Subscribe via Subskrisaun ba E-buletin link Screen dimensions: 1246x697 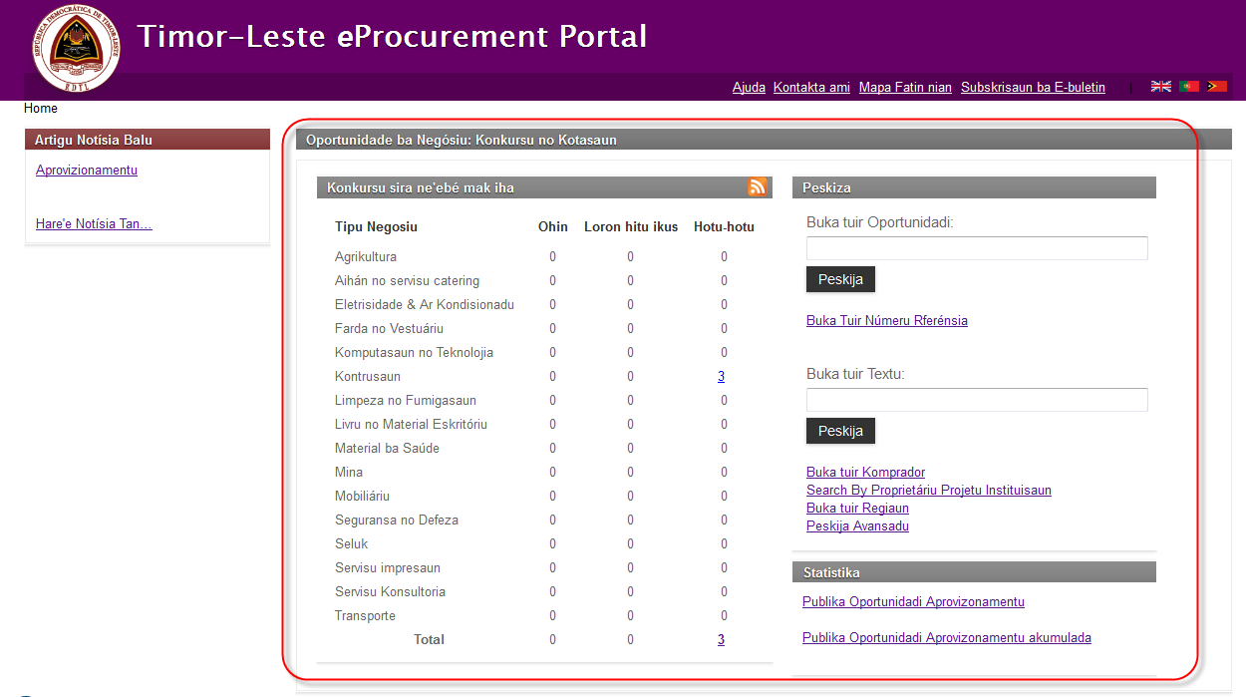pos(1033,88)
